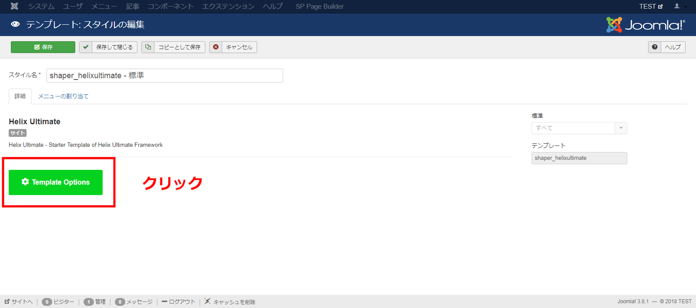Open SP Page Builder from the top menu

(x=320, y=7)
